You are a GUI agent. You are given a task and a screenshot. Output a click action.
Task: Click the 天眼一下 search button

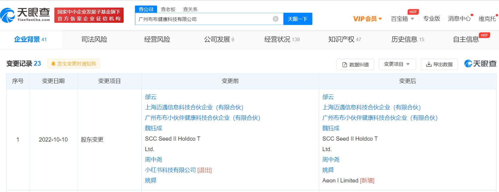tap(298, 19)
